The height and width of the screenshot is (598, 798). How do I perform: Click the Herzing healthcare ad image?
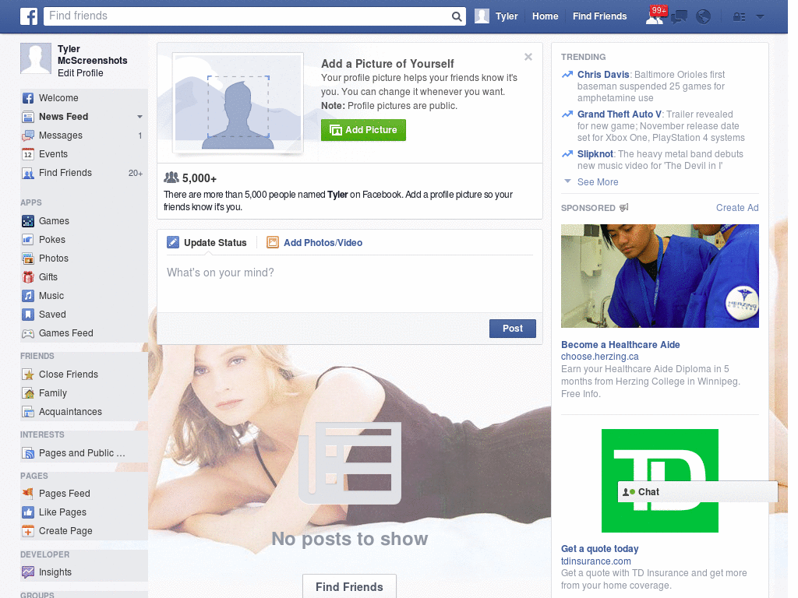tap(659, 276)
